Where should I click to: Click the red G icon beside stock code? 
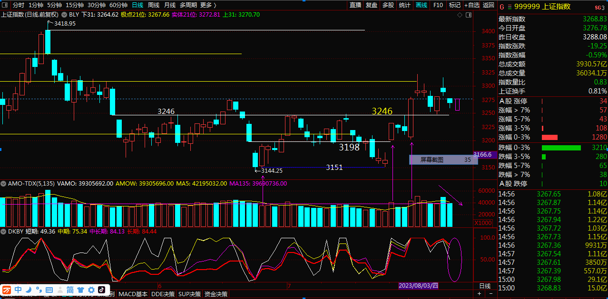(501, 7)
